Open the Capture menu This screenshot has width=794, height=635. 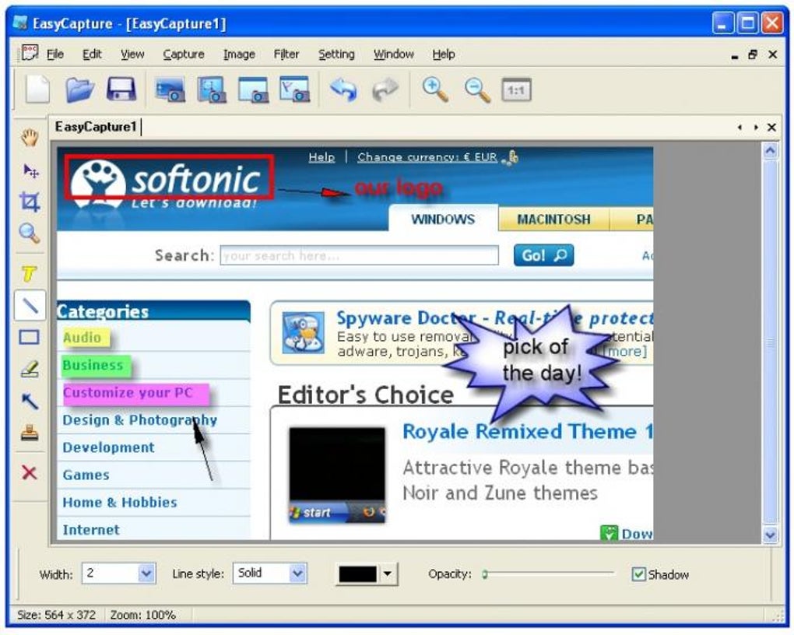click(183, 54)
